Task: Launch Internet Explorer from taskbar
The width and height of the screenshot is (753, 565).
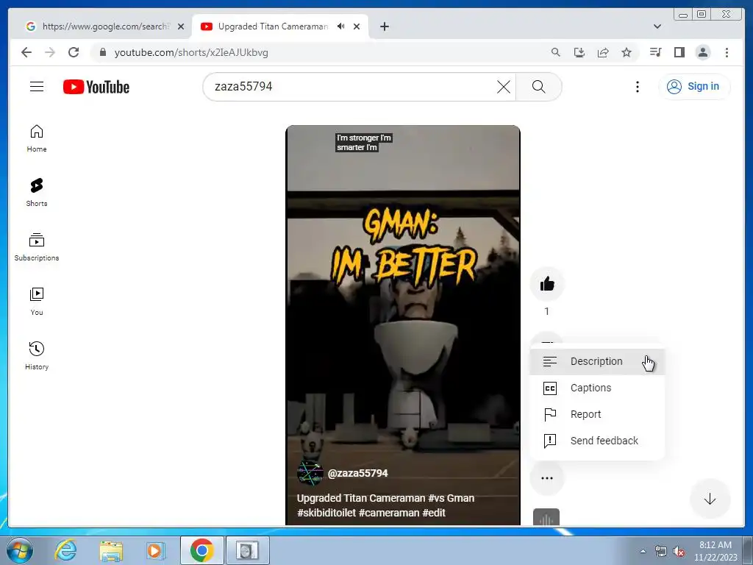Action: tap(65, 550)
